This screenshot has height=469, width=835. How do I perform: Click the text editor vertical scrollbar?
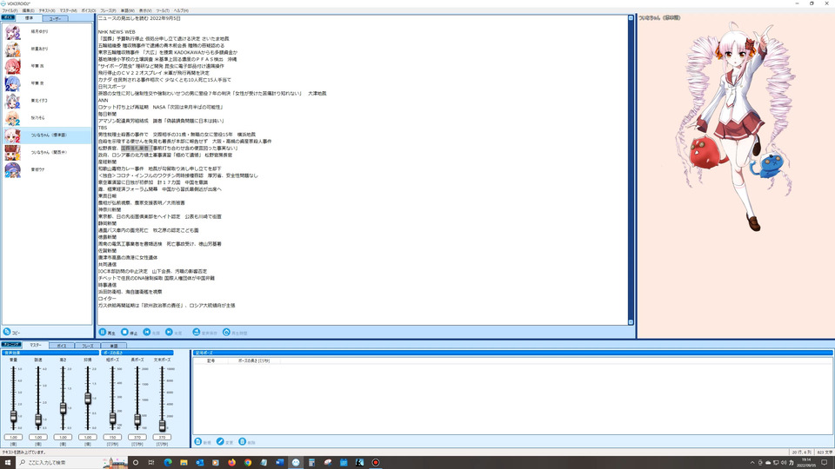[631, 169]
